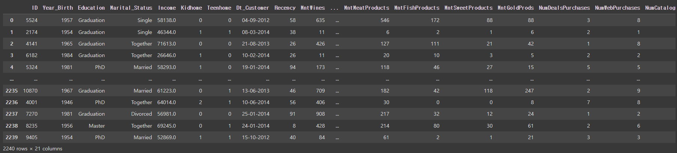Click row index 2239
The height and width of the screenshot is (153, 677).
pyautogui.click(x=12, y=137)
